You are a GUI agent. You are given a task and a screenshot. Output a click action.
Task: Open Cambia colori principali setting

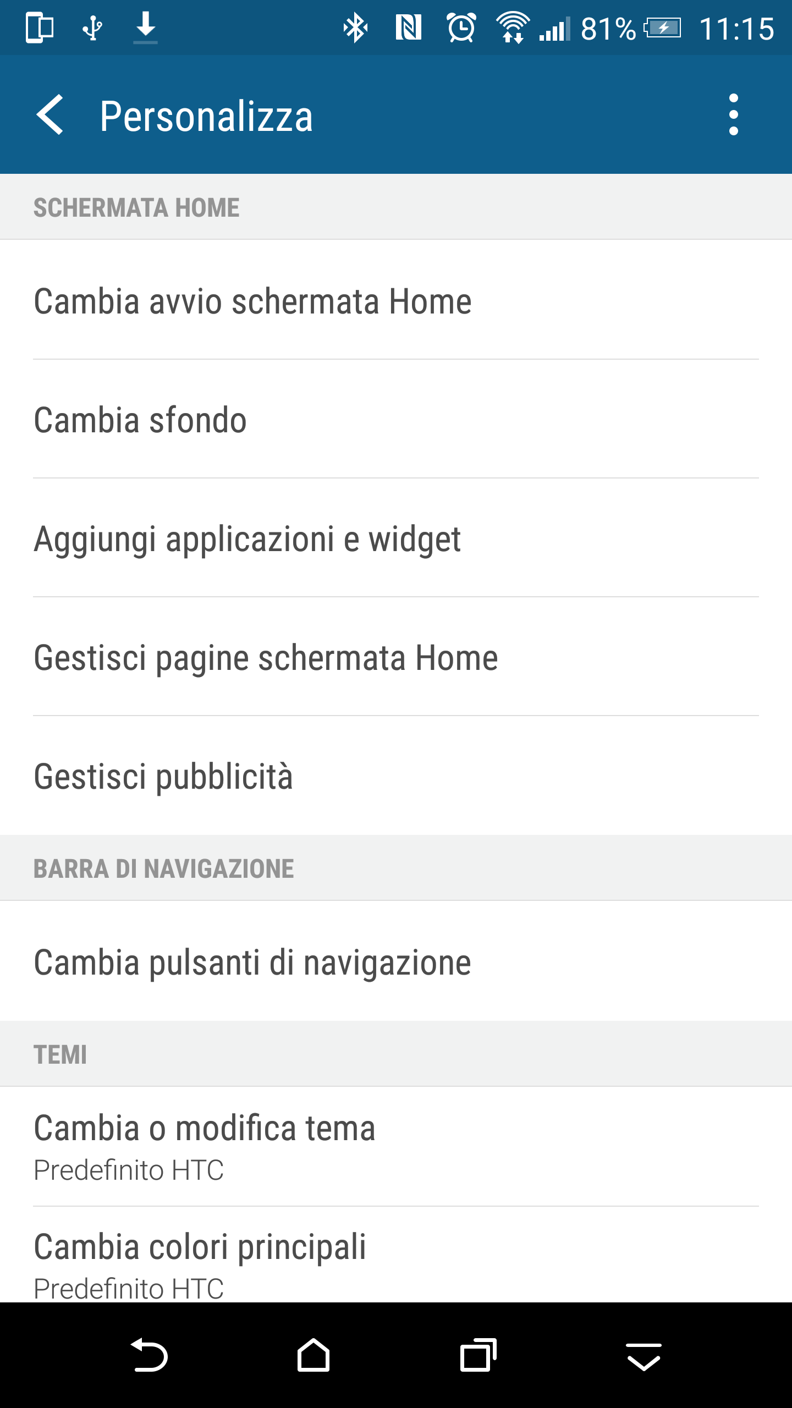point(396,1259)
